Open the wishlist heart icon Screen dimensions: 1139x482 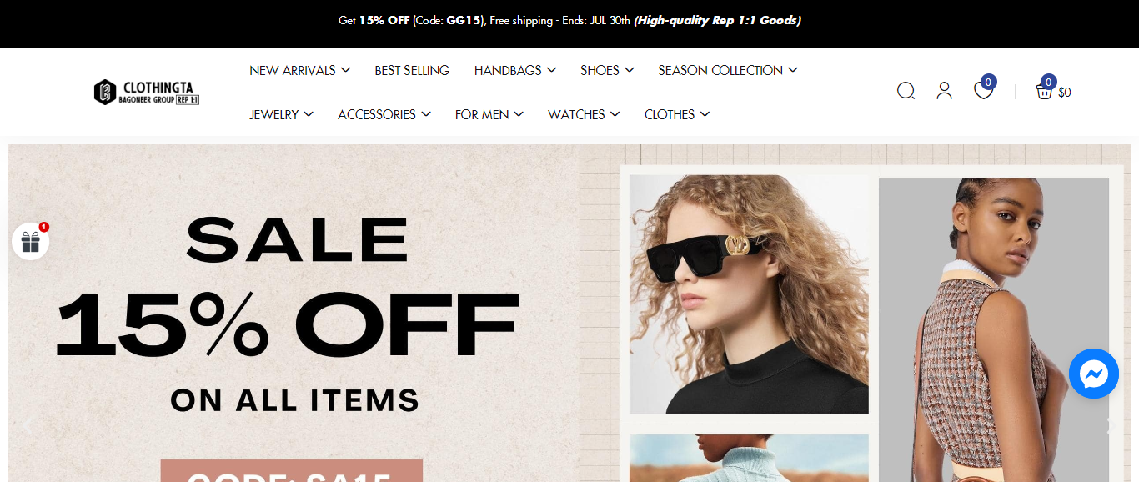984,90
